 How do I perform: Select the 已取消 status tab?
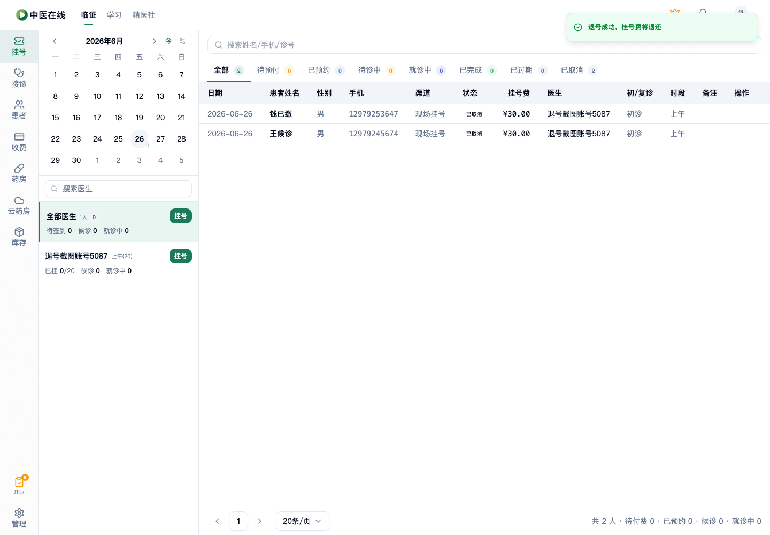(579, 70)
